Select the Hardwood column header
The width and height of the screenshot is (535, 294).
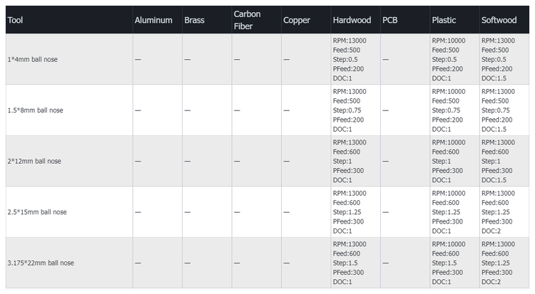pos(352,20)
